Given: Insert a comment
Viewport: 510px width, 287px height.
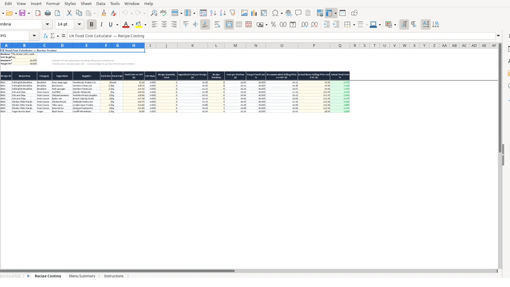Looking at the screenshot, I should coord(298,13).
